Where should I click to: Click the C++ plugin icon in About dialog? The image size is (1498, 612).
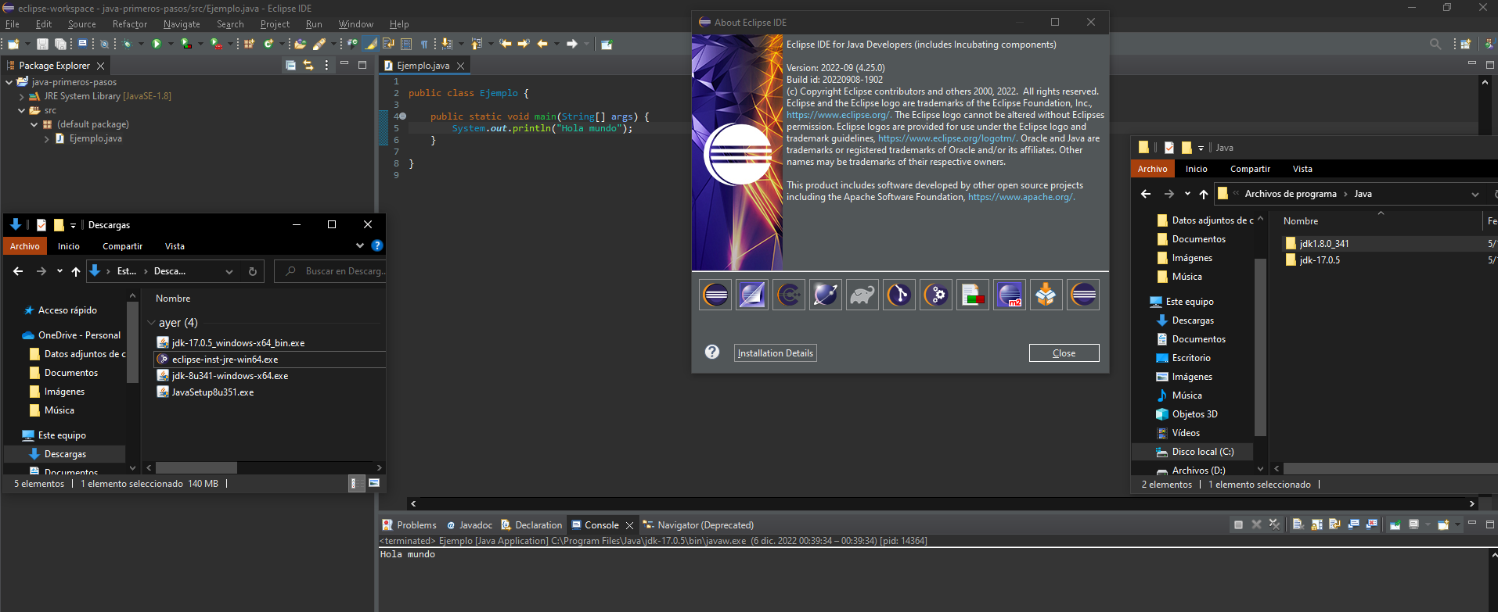(789, 295)
